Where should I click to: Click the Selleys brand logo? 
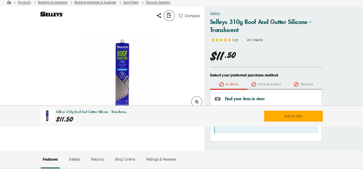click(52, 14)
